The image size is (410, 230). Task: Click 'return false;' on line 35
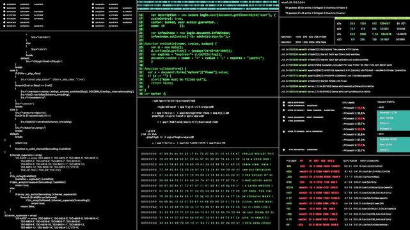(x=162, y=83)
